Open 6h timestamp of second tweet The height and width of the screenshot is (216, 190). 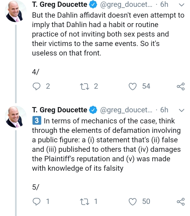(x=164, y=110)
